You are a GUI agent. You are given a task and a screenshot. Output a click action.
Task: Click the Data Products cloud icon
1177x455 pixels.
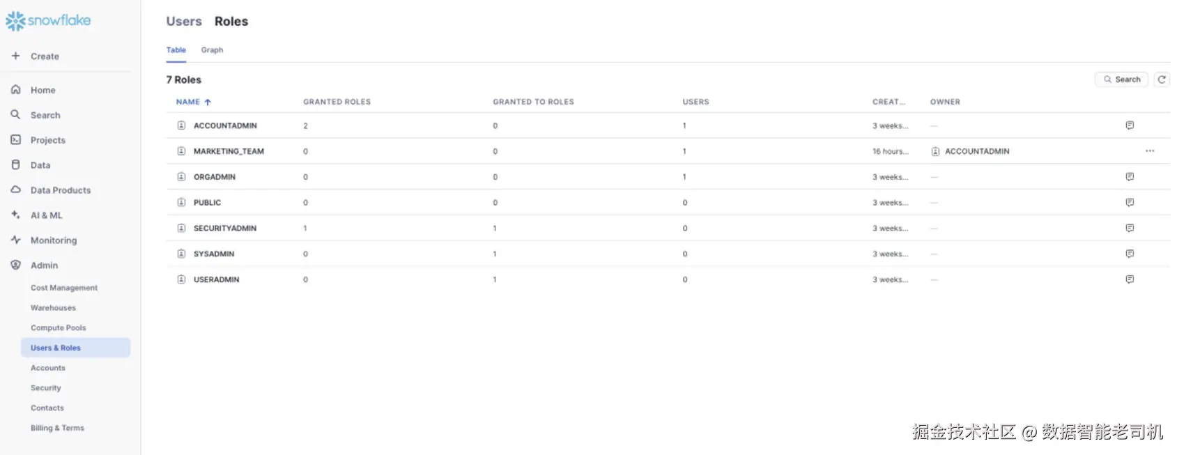[15, 190]
